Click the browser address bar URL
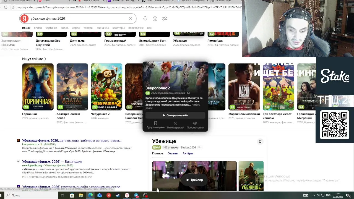Screen dimensions: 354x199 (x=129, y=7)
